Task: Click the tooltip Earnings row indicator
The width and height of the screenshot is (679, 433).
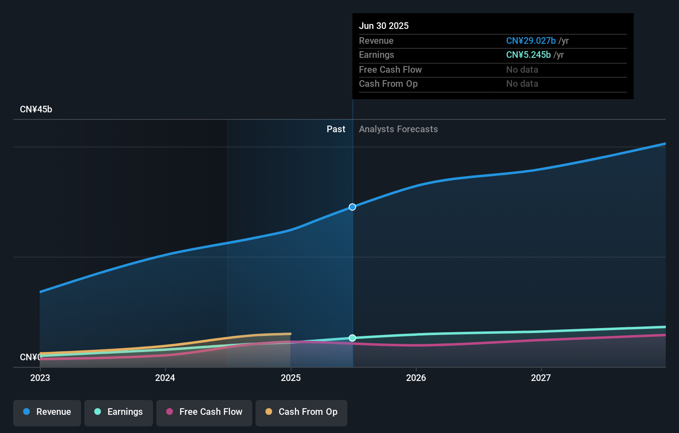Action: point(376,55)
